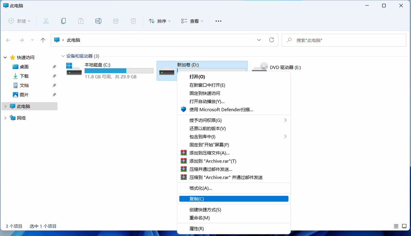Viewport: 411px width, 236px height.
Task: Switch to details view icon in status bar
Action: pyautogui.click(x=396, y=226)
